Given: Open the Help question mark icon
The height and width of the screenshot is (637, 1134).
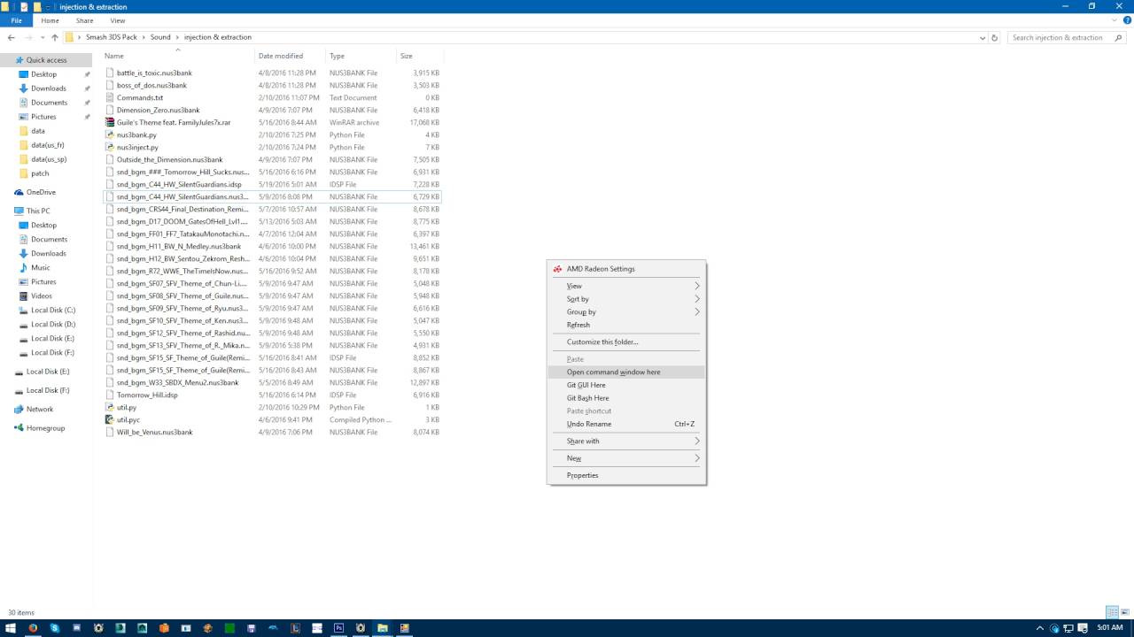Looking at the screenshot, I should click(1126, 20).
